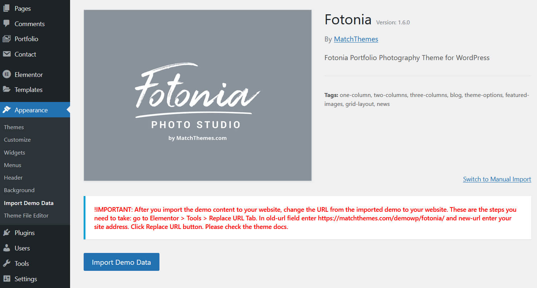
Task: Click the Templates folder icon
Action: [6, 89]
